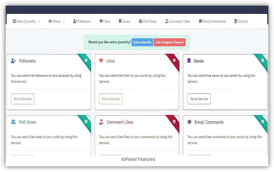Click the purple bookmark icon on the Saves card
This screenshot has height=172, width=274.
[x=189, y=61]
